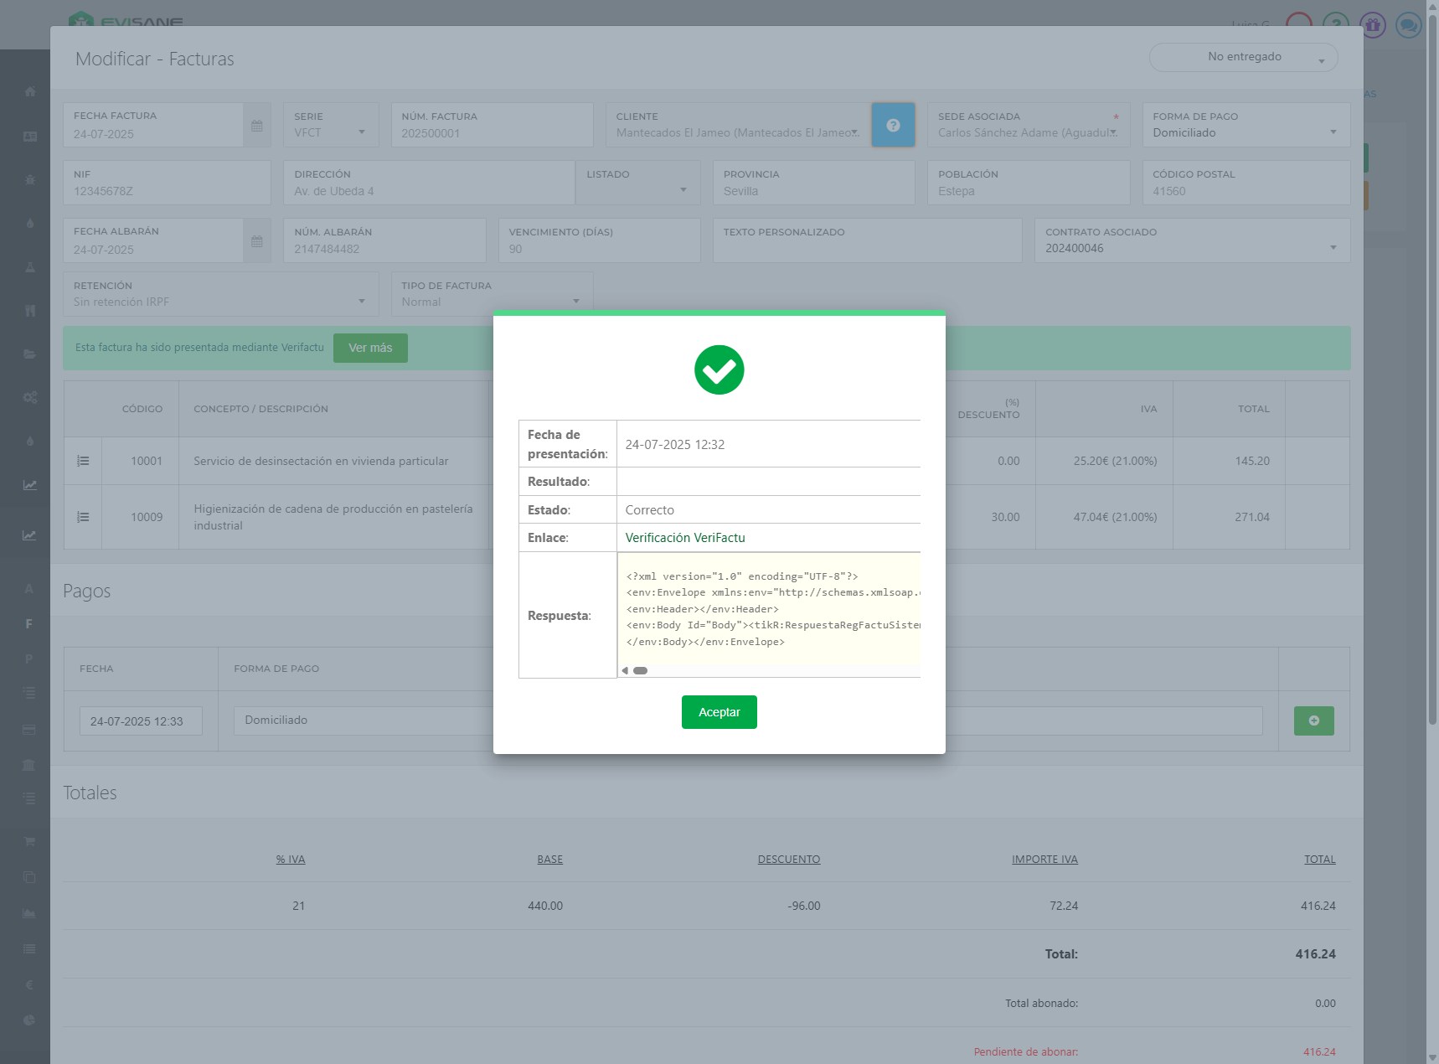
Task: Open the Fecha factura calendar picker
Action: pyautogui.click(x=257, y=126)
